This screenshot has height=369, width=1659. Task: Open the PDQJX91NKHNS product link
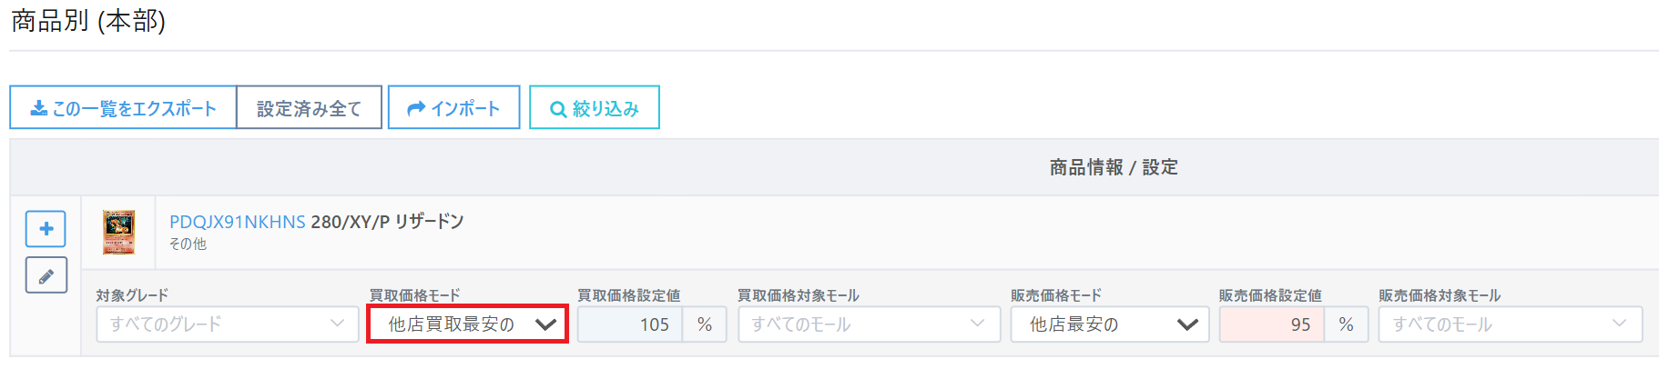[x=237, y=222]
